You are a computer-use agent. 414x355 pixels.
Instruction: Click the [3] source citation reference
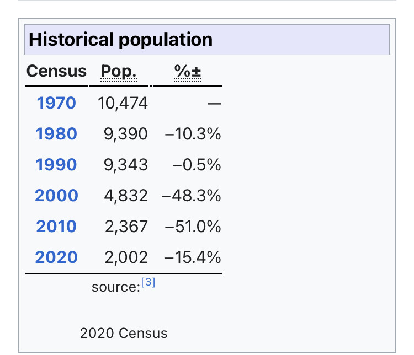tap(148, 283)
